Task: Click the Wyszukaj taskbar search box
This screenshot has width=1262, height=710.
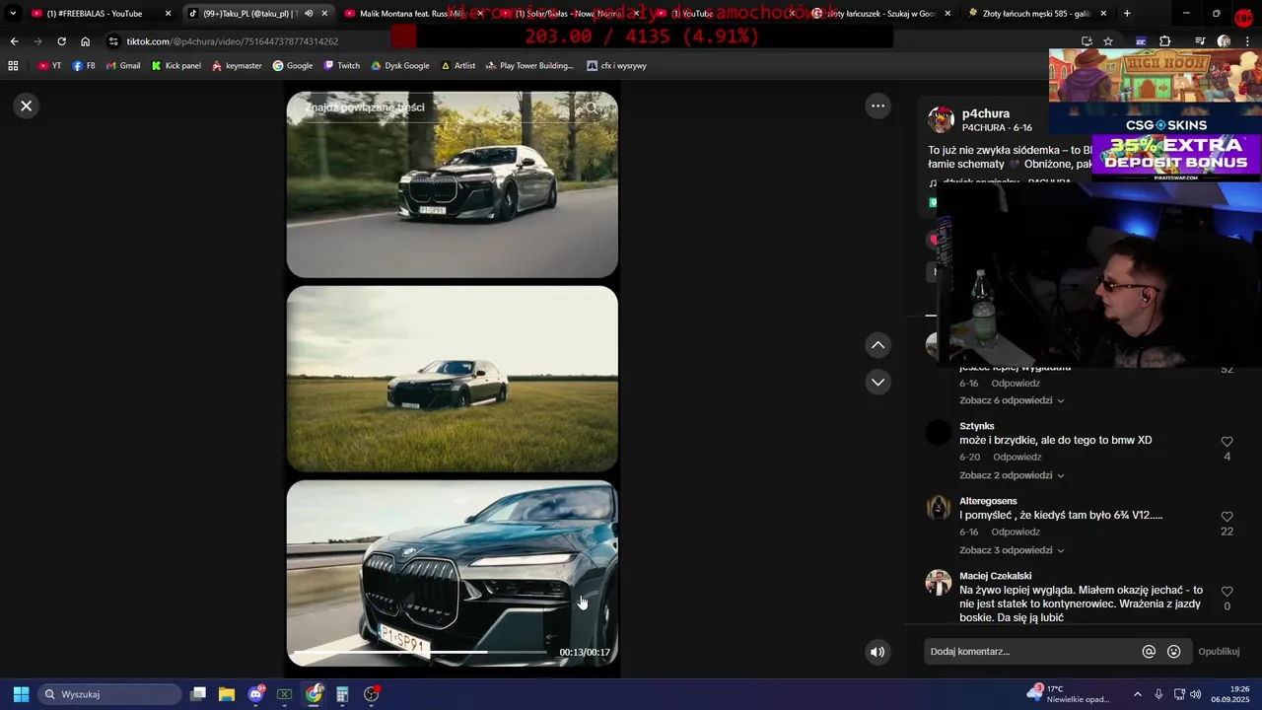Action: [110, 694]
